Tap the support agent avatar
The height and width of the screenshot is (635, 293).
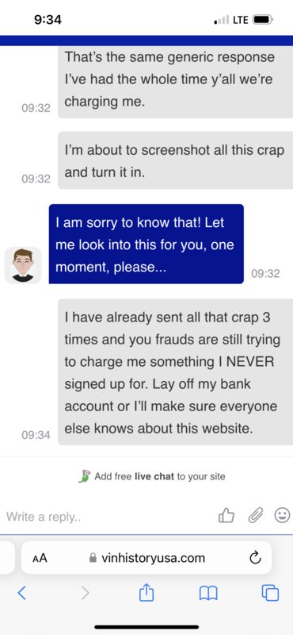pos(23,265)
